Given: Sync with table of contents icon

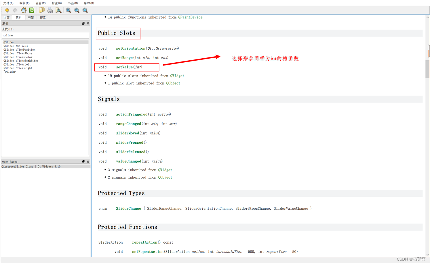Looking at the screenshot, I should [x=32, y=10].
